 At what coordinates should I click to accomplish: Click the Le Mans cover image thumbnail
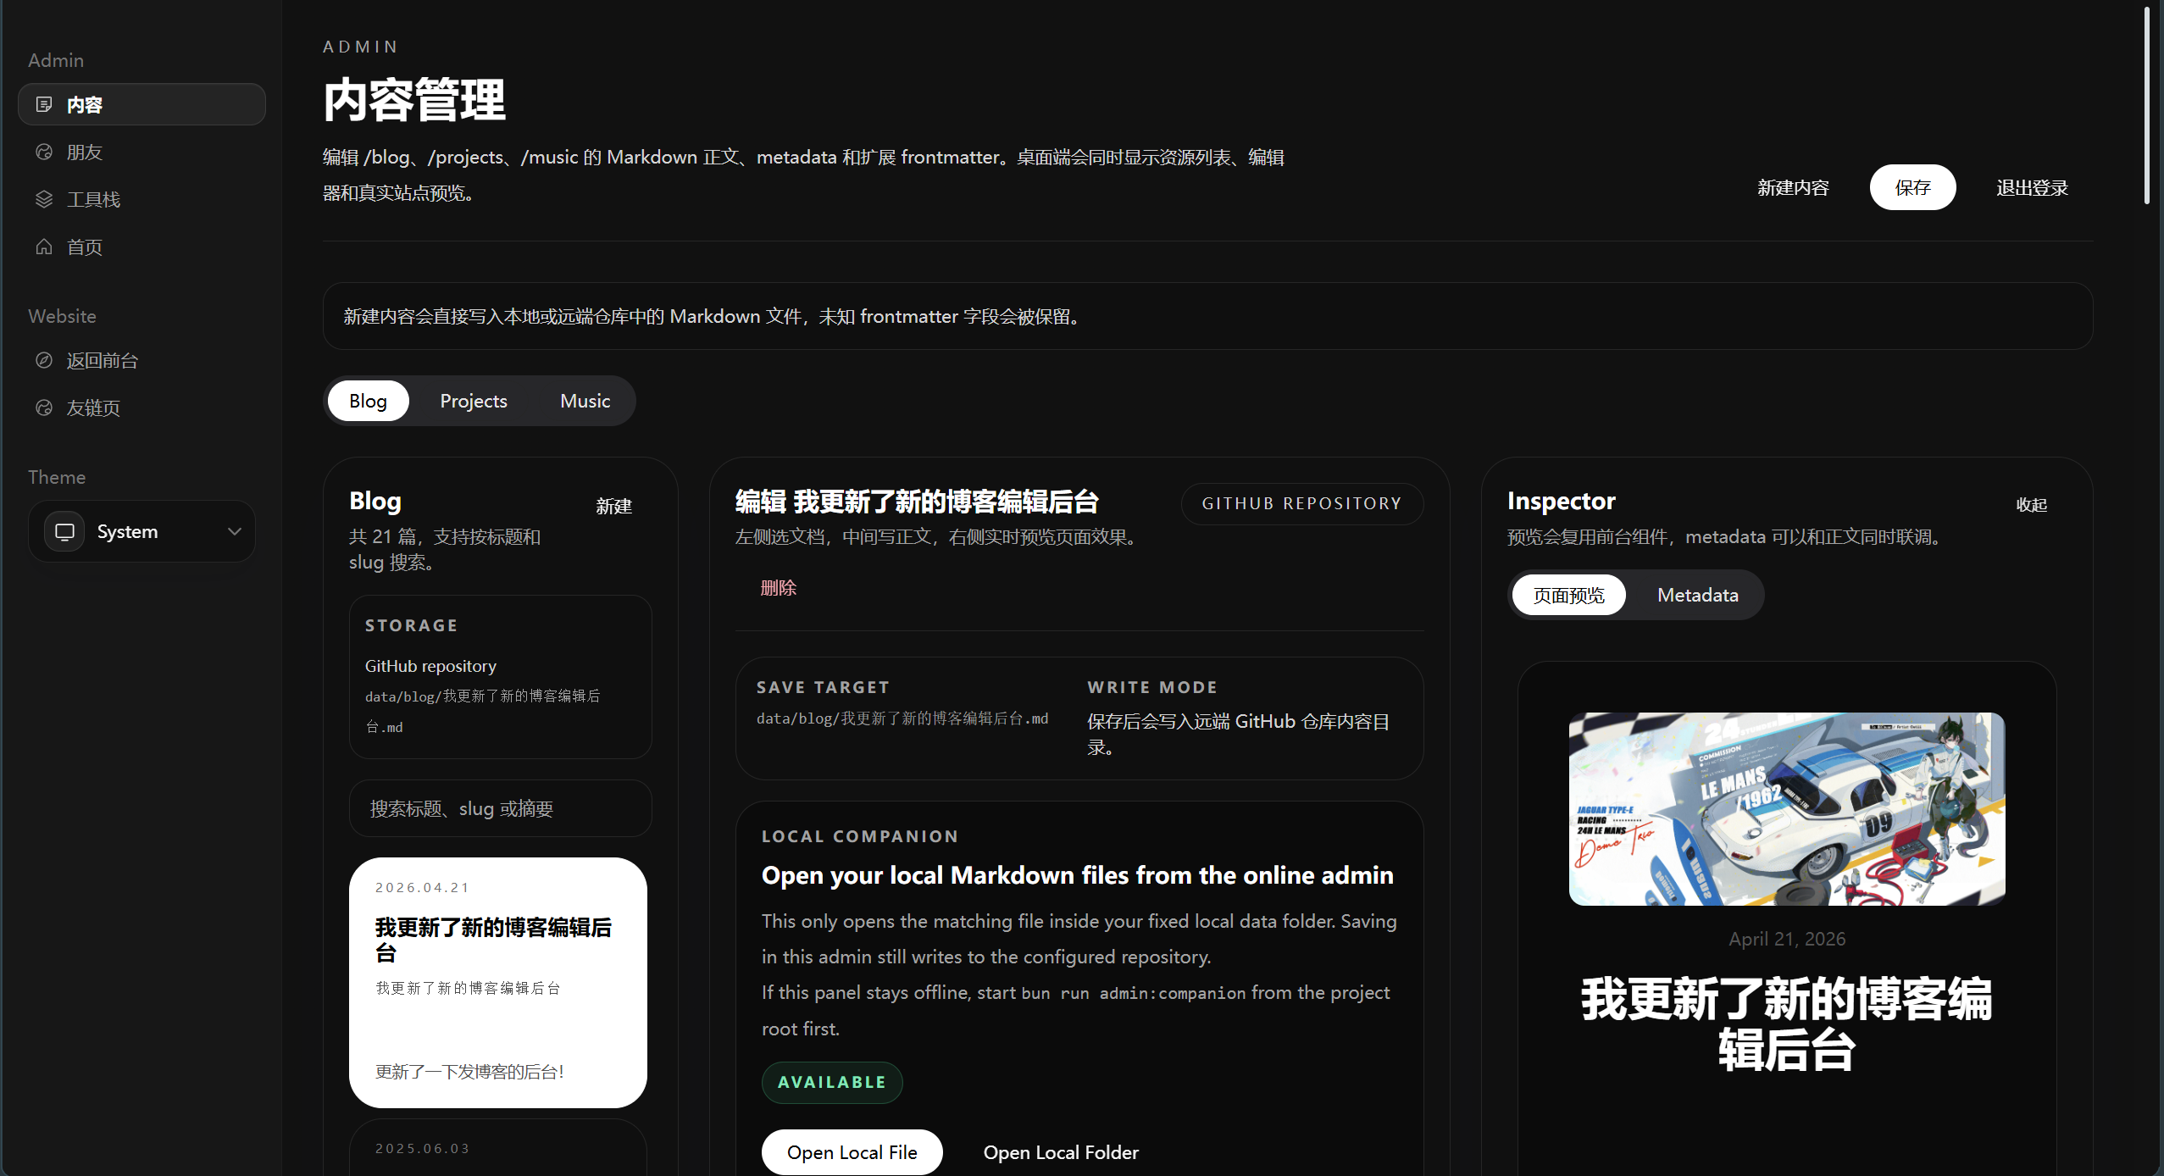[1786, 809]
